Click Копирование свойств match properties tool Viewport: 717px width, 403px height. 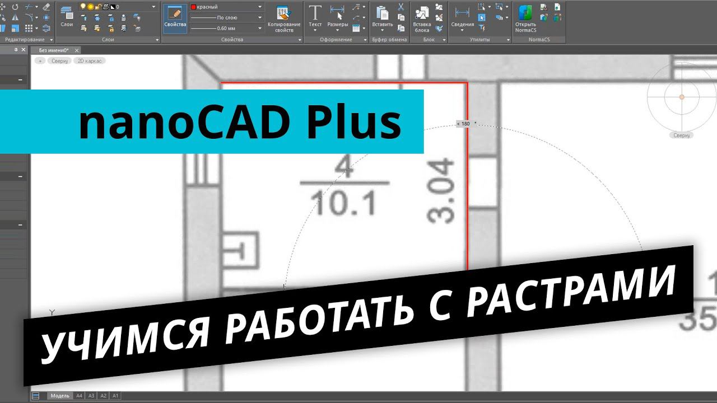[x=283, y=18]
